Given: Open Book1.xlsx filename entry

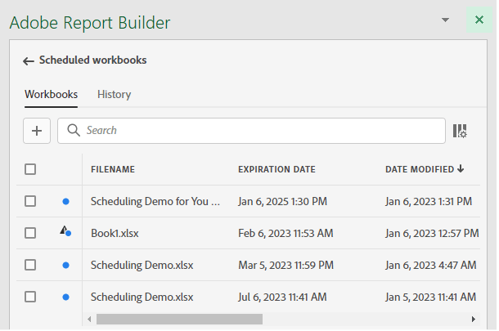Looking at the screenshot, I should 115,233.
